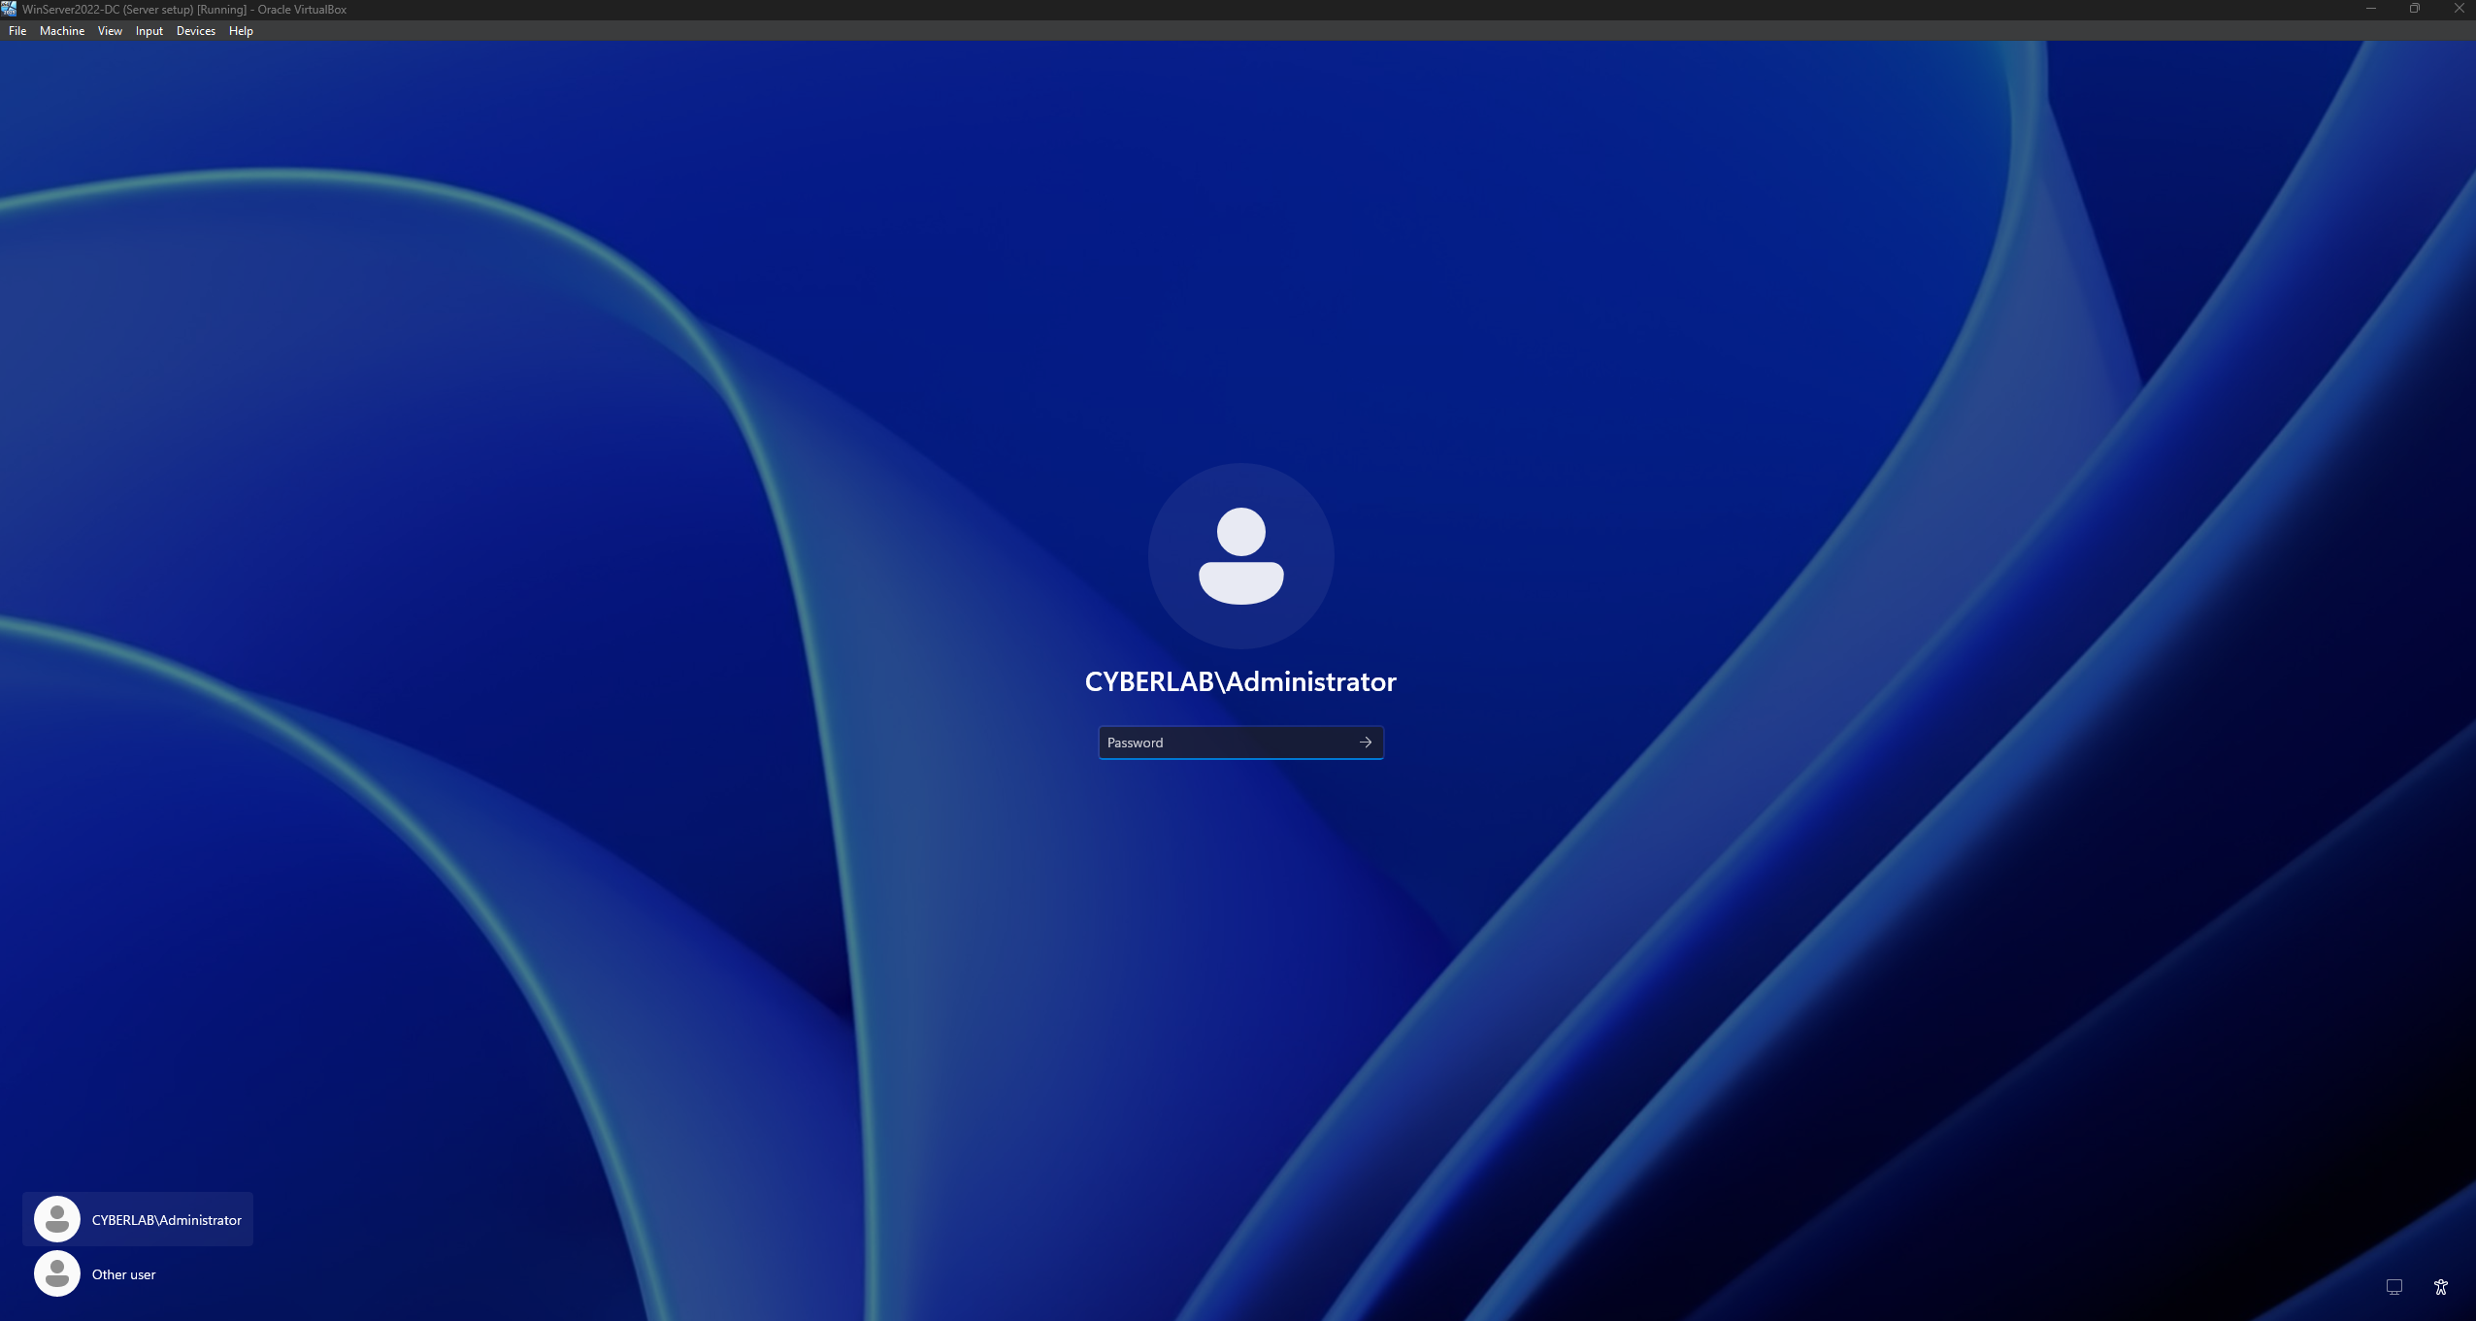This screenshot has width=2476, height=1321.
Task: Open the Machine menu
Action: (x=62, y=31)
